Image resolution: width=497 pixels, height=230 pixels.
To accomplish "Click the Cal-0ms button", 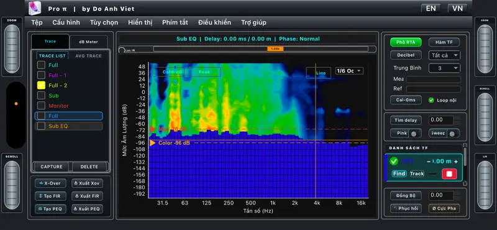I will [x=406, y=100].
